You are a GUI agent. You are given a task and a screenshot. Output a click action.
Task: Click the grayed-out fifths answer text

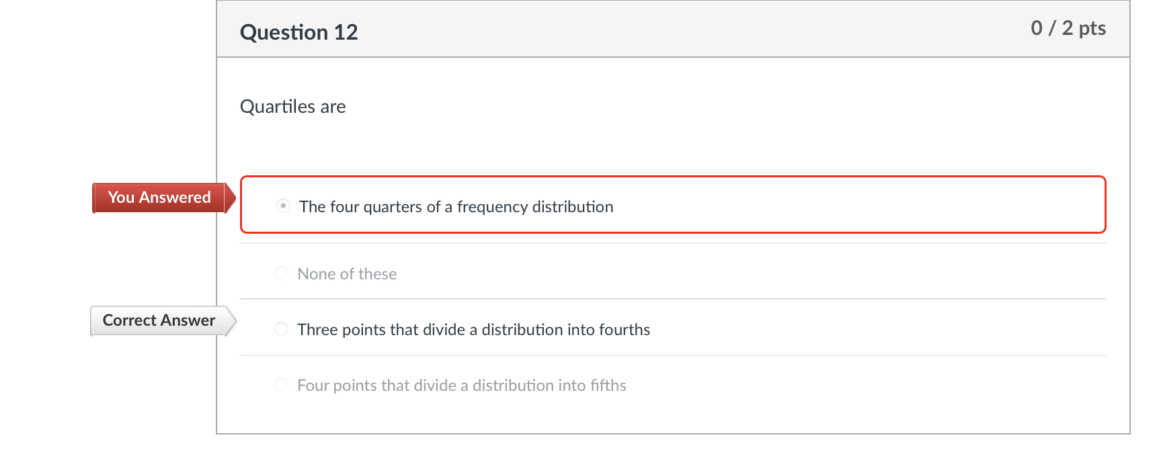click(x=461, y=385)
